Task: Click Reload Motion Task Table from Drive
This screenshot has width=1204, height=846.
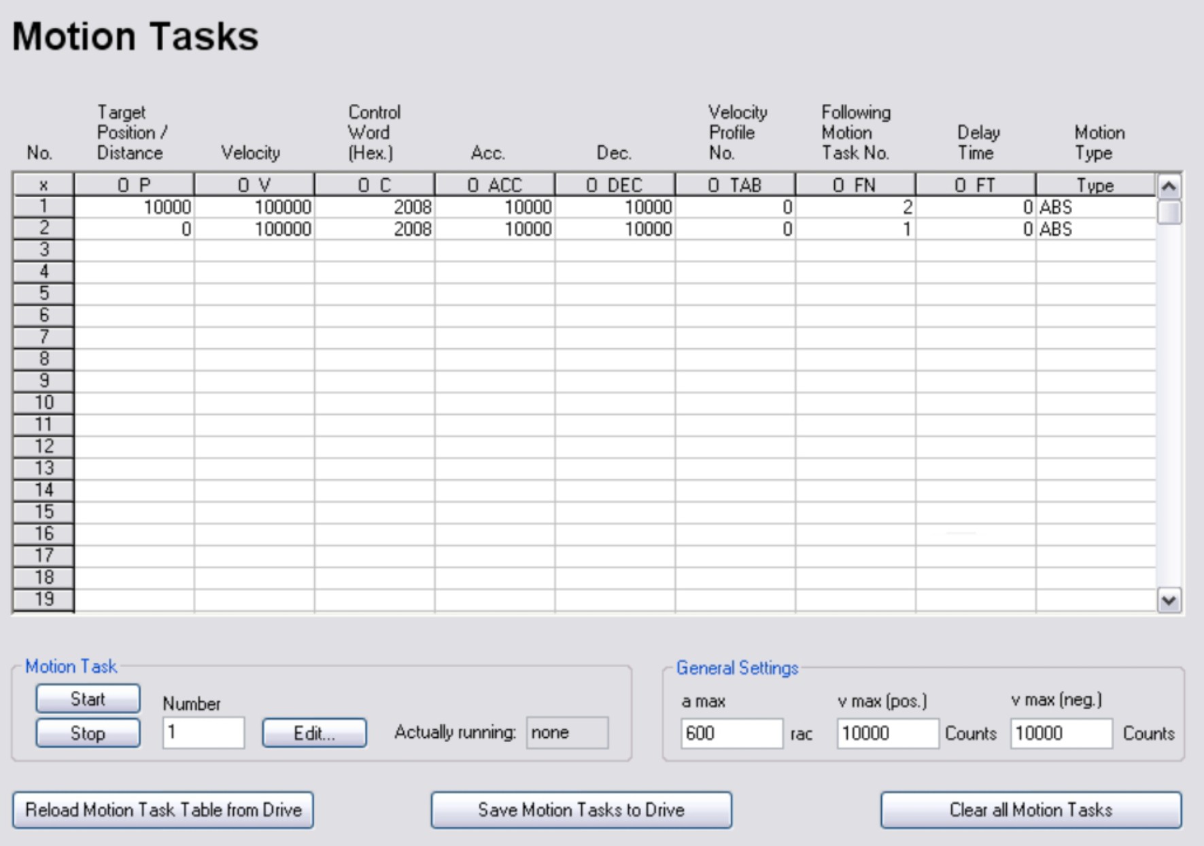Action: click(163, 809)
